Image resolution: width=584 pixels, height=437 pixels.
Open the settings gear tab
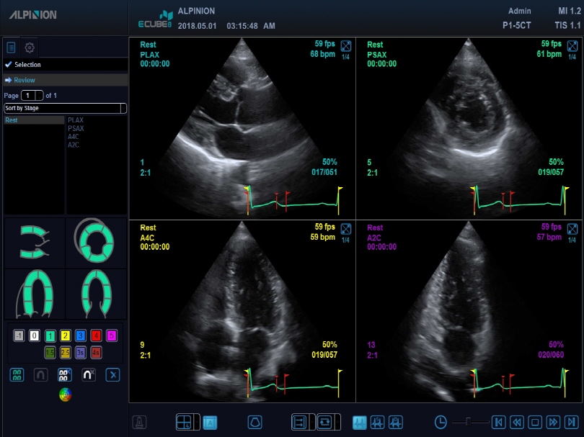(30, 48)
